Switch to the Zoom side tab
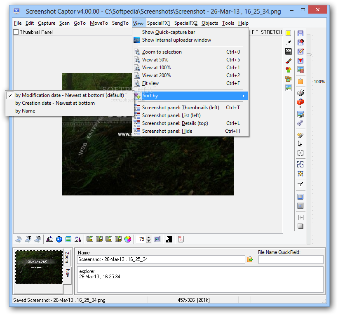 click(x=67, y=257)
